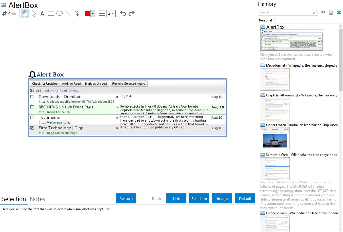
Task: Choose the freehand scribble tool
Action: pyautogui.click(x=77, y=13)
